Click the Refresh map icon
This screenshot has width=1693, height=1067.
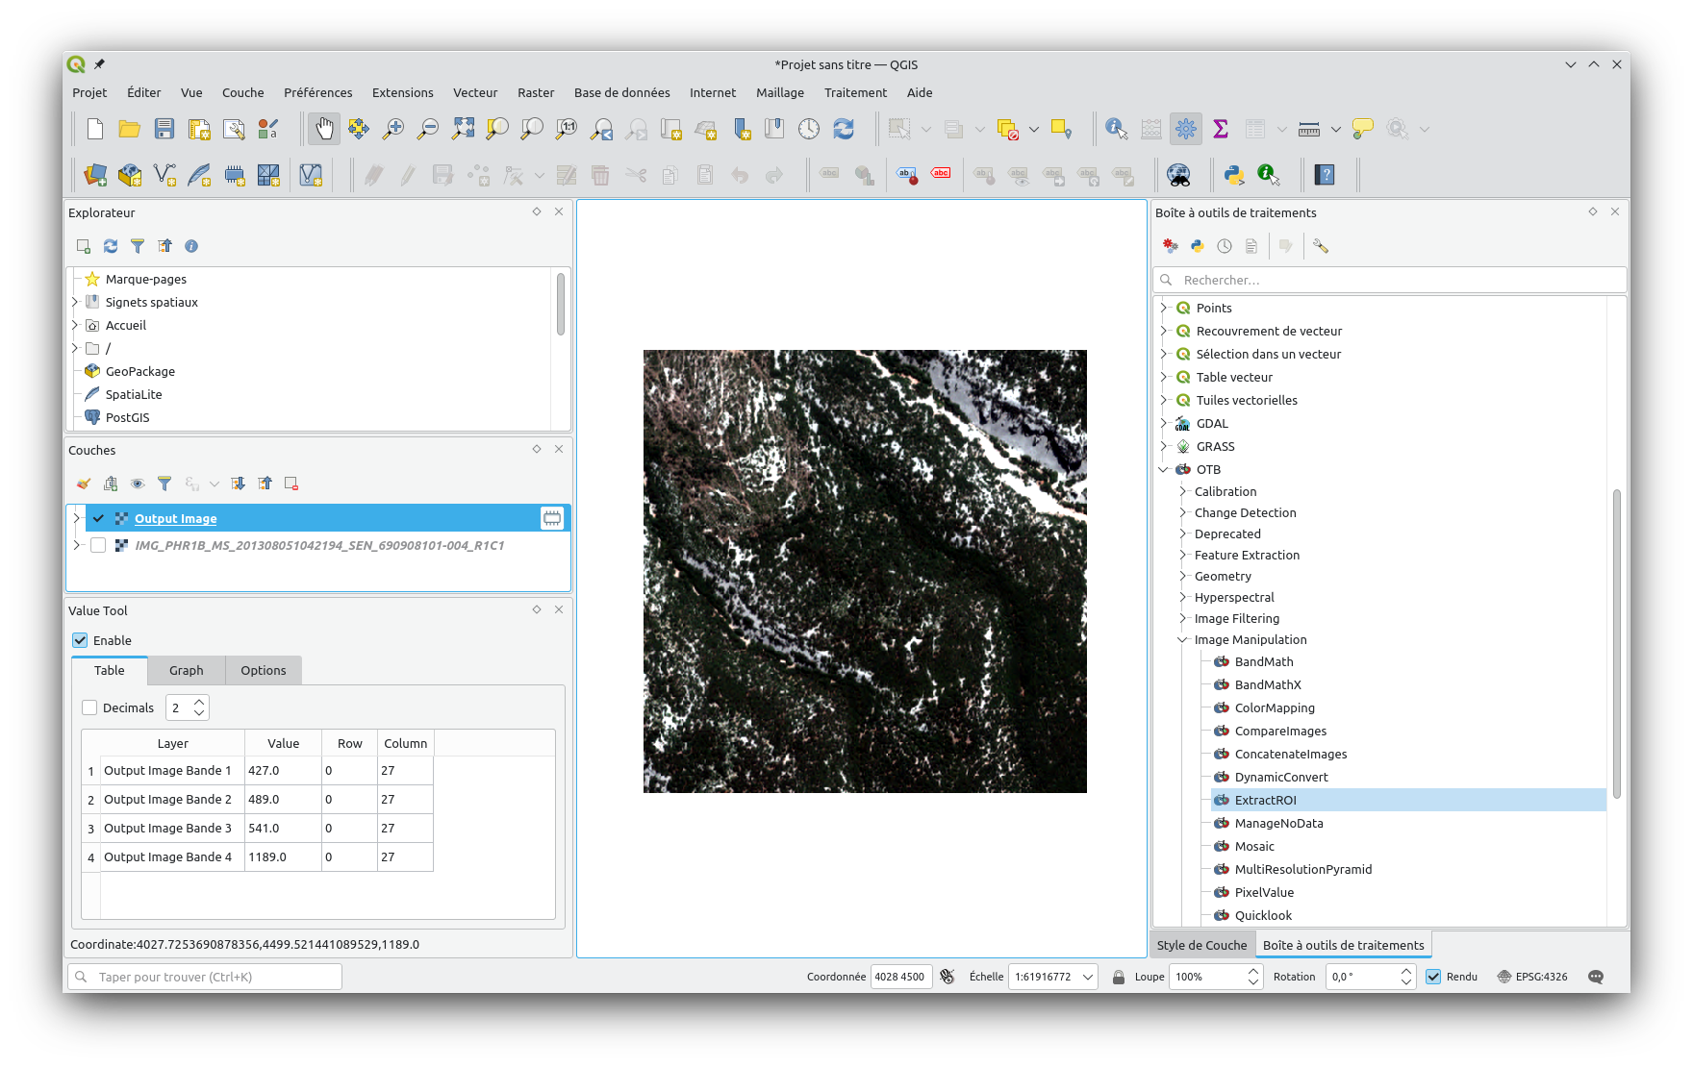coord(845,128)
